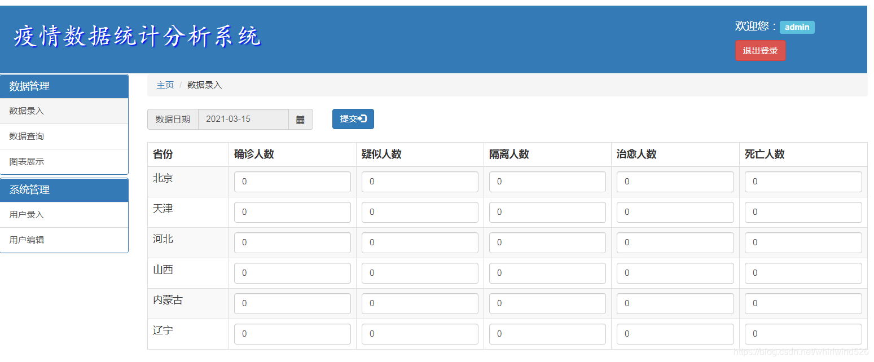Go to 主页 breadcrumb link
874x362 pixels.
165,85
